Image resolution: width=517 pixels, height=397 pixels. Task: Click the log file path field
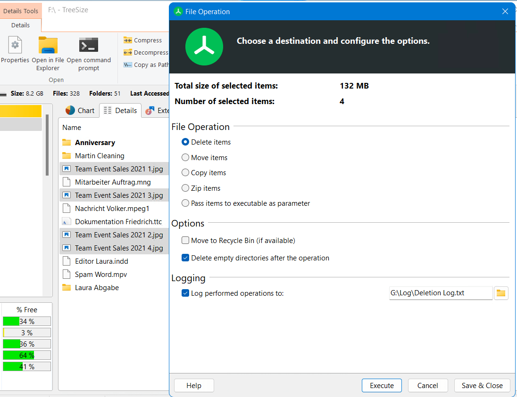coord(440,293)
